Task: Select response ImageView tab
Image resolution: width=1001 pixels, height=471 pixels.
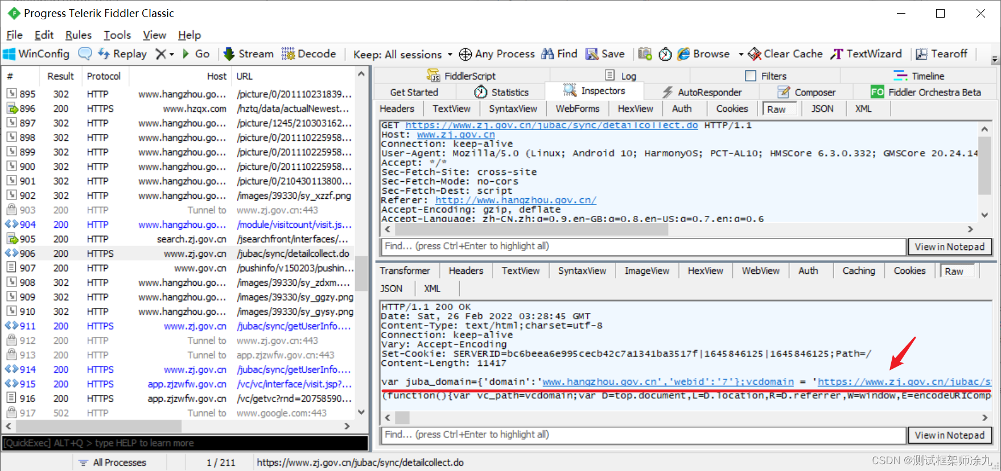Action: tap(647, 271)
